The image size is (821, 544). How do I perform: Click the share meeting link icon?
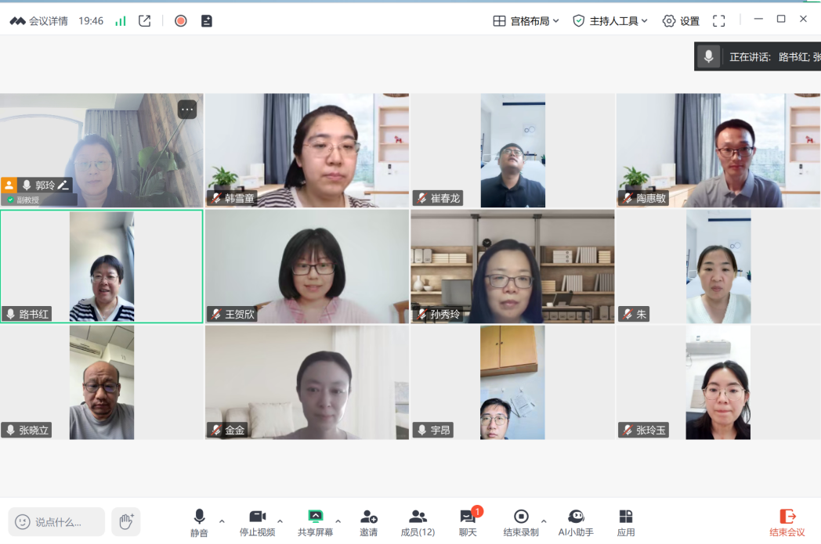click(144, 21)
